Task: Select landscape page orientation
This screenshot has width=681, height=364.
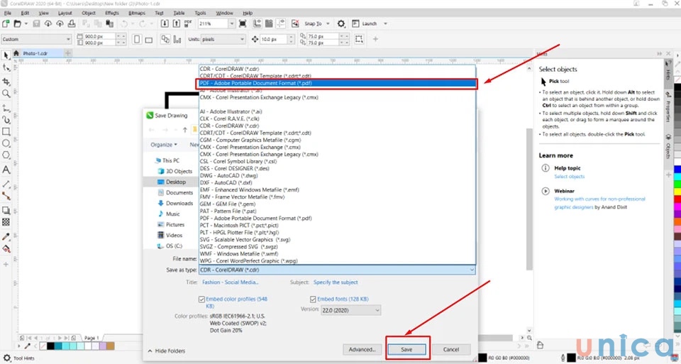Action: click(x=149, y=40)
